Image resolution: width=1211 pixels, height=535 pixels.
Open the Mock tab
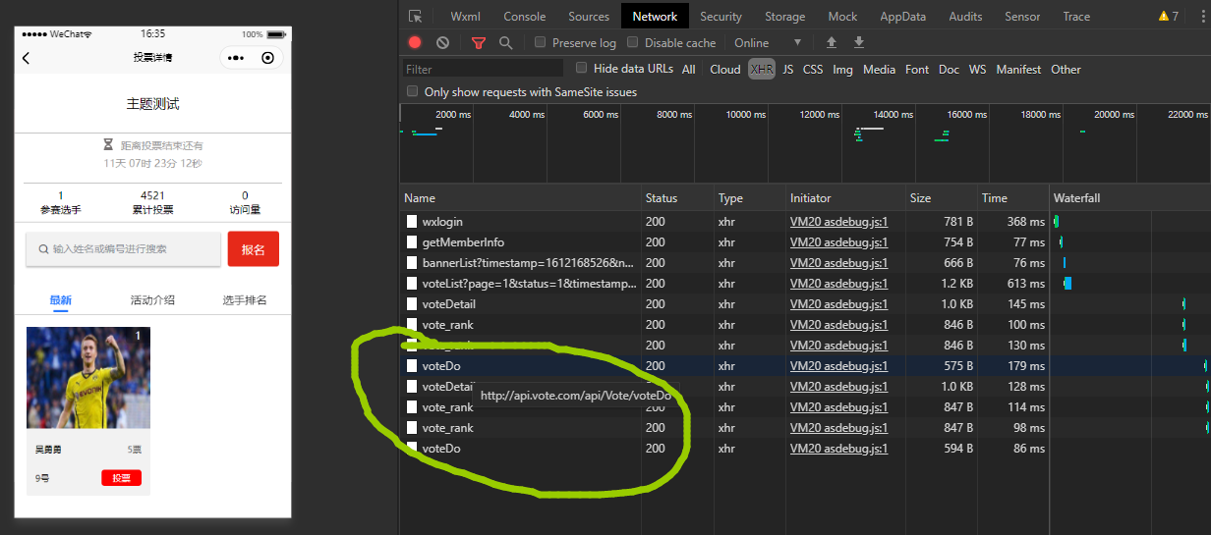click(x=842, y=16)
